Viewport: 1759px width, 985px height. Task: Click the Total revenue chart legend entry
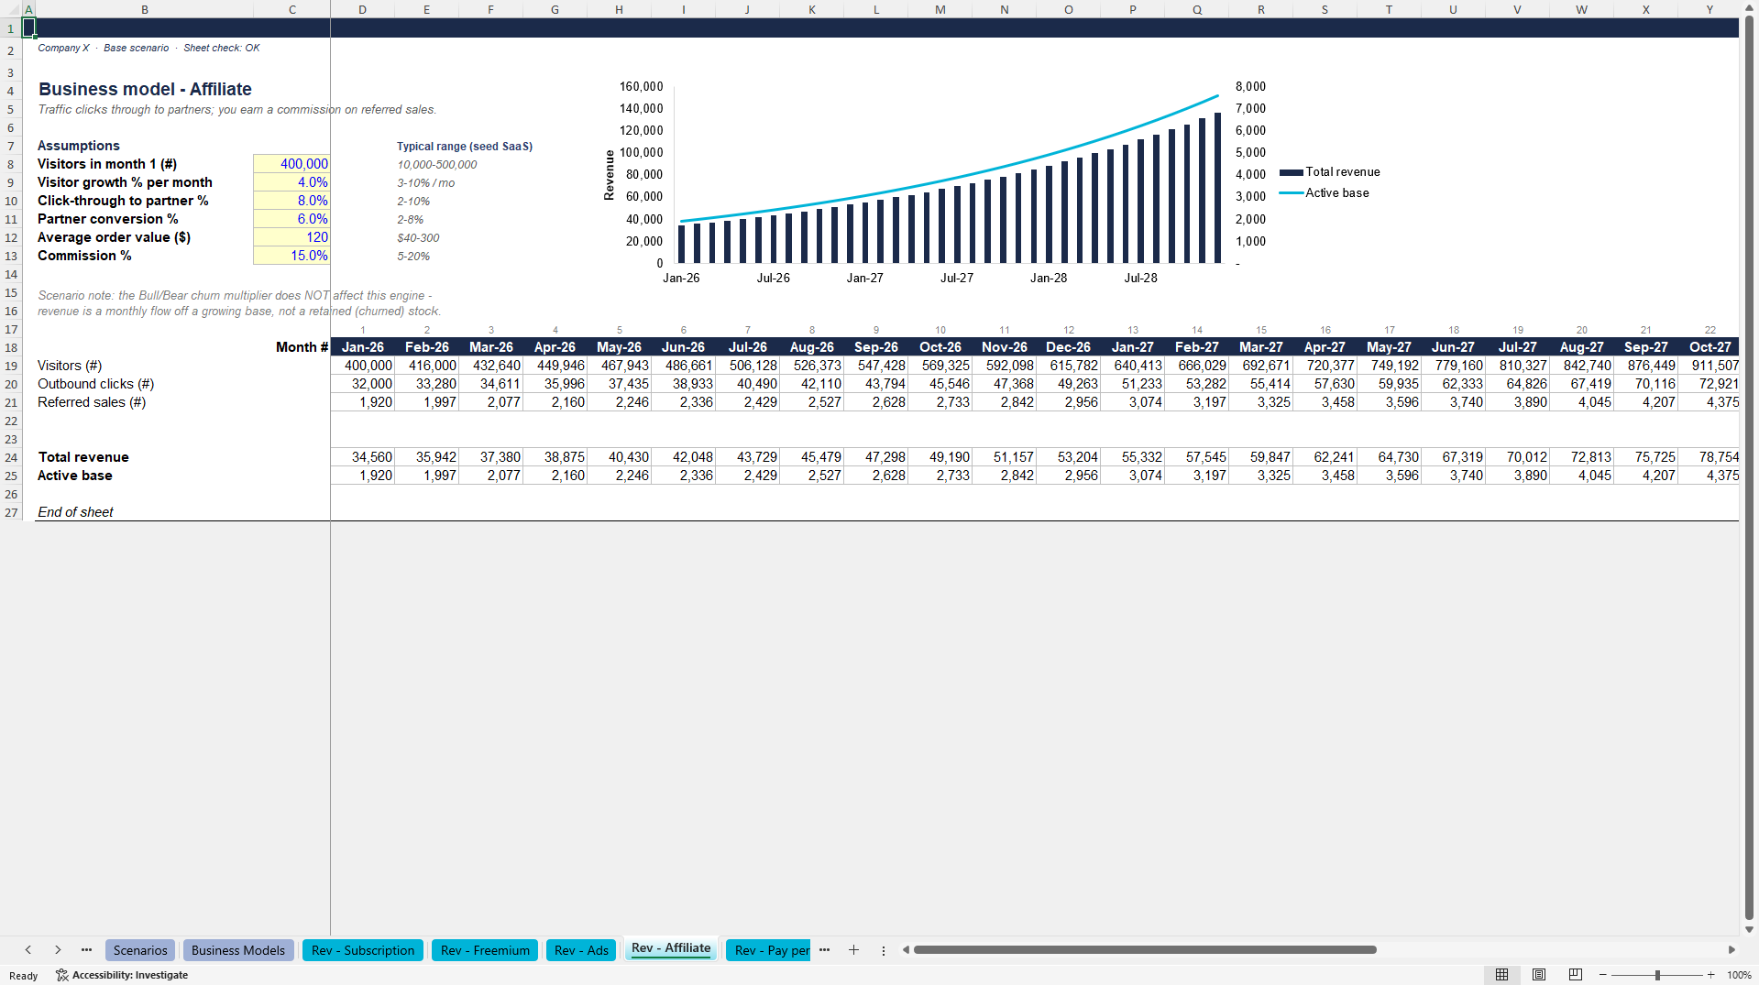tap(1330, 171)
